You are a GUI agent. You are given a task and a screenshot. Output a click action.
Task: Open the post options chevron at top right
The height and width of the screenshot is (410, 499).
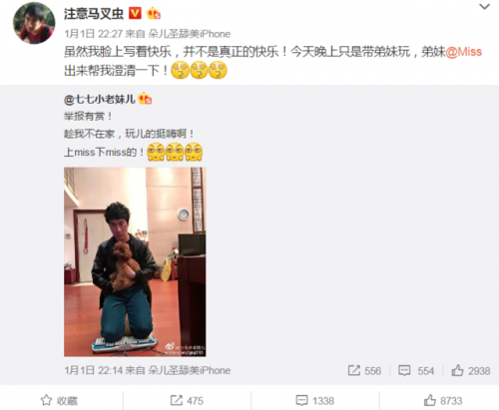[484, 6]
